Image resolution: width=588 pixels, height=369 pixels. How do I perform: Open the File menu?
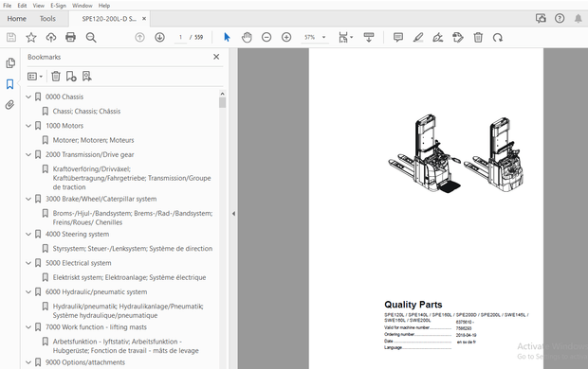8,6
